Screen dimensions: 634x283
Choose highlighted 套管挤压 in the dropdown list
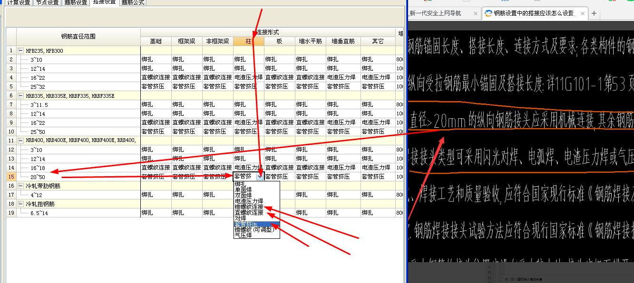coord(257,224)
